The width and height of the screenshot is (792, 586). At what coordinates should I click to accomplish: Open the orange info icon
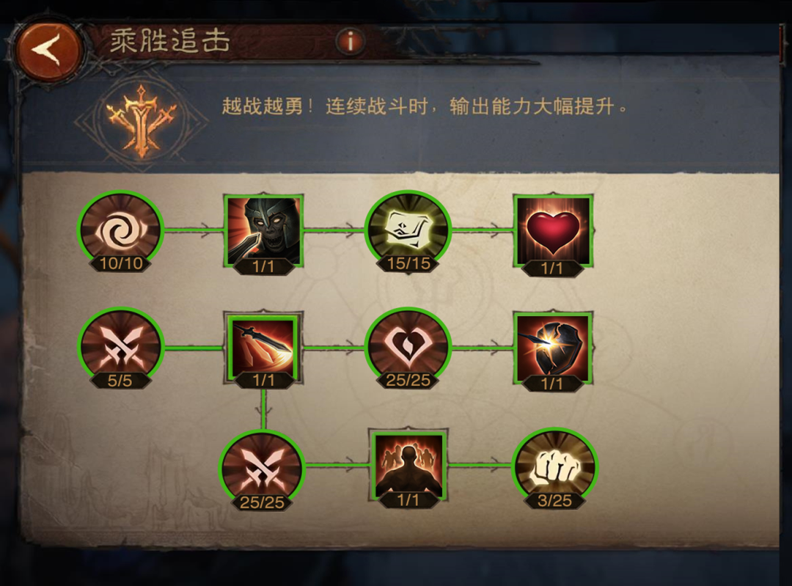(350, 40)
